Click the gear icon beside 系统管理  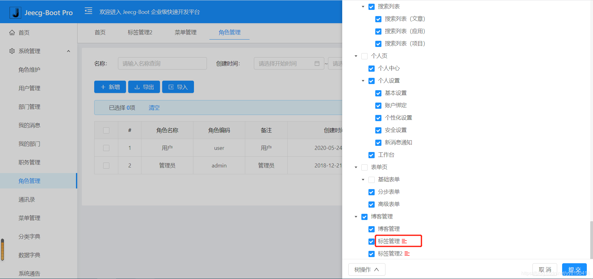click(12, 51)
